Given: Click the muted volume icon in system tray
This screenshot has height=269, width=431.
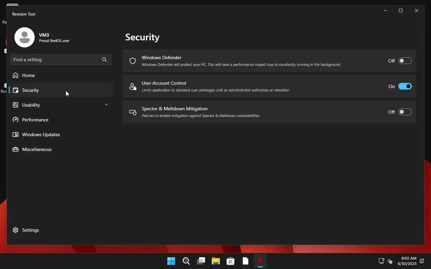Looking at the screenshot, I should coord(390,261).
